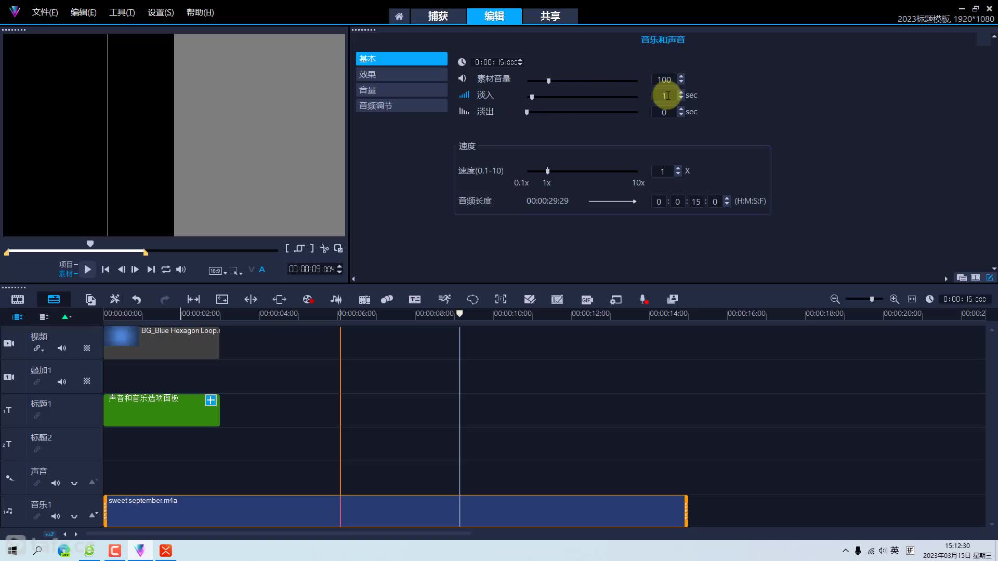Switch to the 捕获 tab
This screenshot has height=561, width=998.
[x=438, y=16]
